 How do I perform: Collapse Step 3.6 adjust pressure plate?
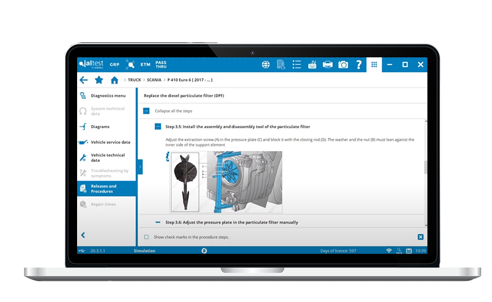(x=158, y=222)
